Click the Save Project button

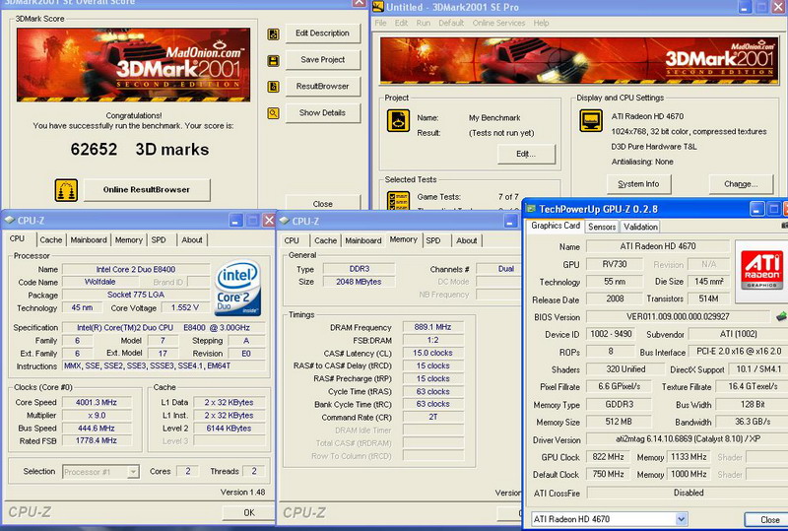[x=323, y=60]
